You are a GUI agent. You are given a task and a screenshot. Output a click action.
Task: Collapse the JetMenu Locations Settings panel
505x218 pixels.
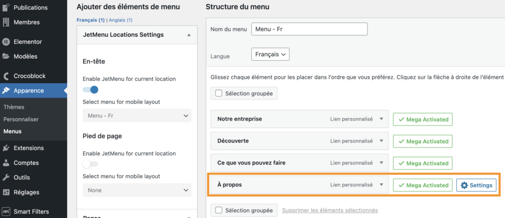(x=189, y=35)
